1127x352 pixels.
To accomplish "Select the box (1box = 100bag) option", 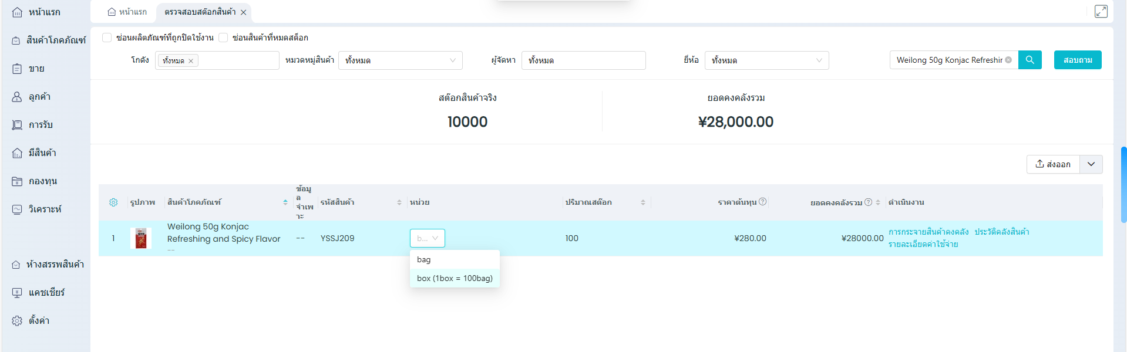I will click(x=455, y=278).
